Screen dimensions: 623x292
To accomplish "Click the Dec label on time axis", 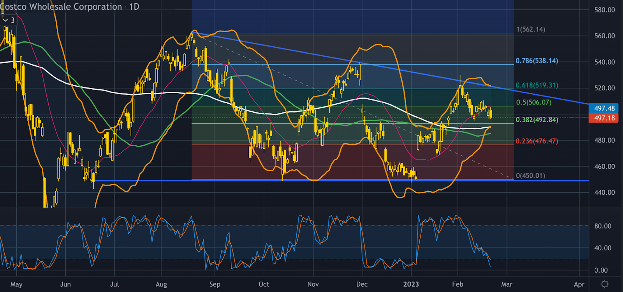I will 362,284.
